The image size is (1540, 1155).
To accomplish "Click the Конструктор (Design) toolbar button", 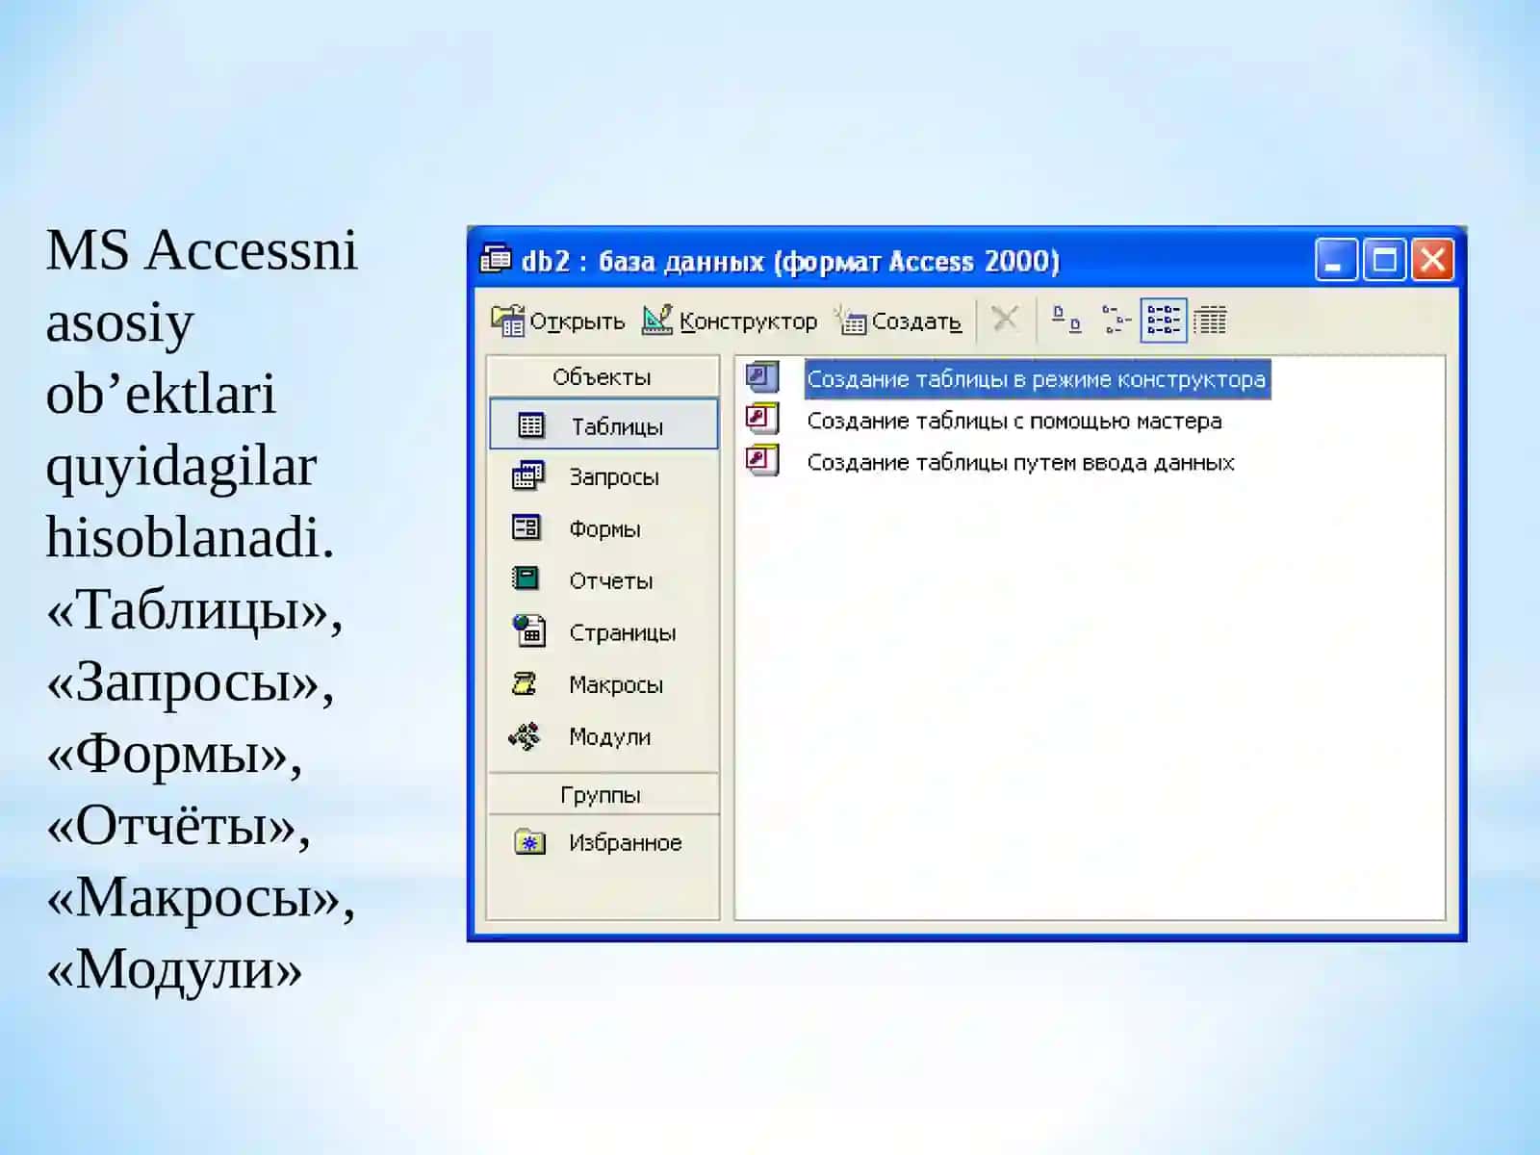I will (x=730, y=321).
